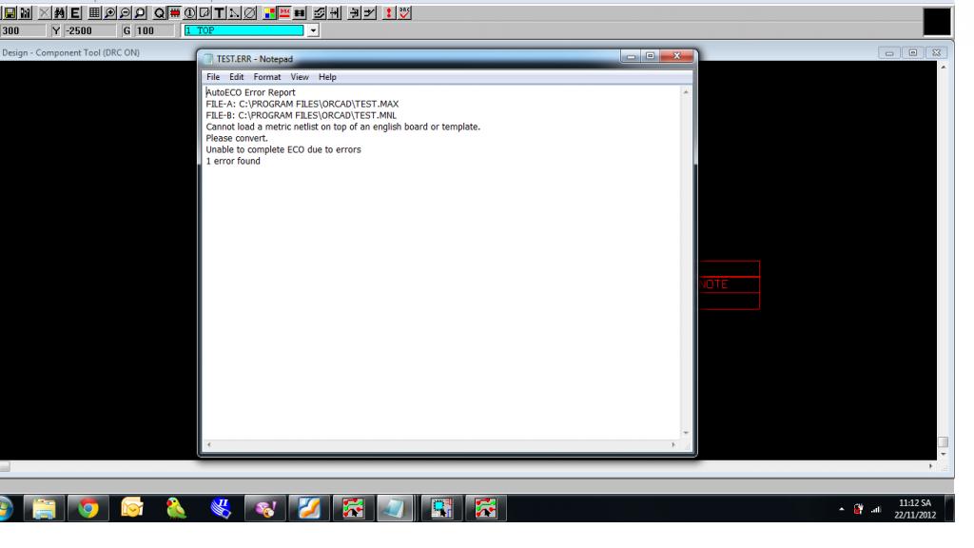The width and height of the screenshot is (974, 548).
Task: Click the cyan '1 TOP' layer box
Action: [244, 30]
